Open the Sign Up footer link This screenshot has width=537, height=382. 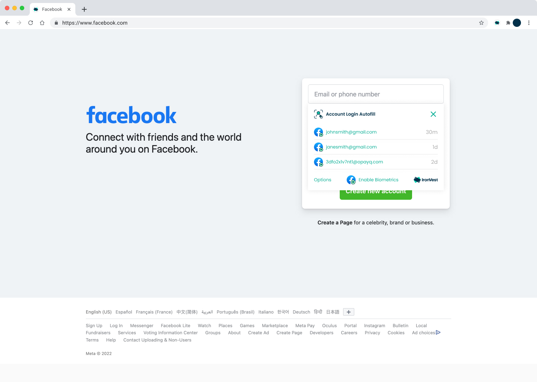94,326
